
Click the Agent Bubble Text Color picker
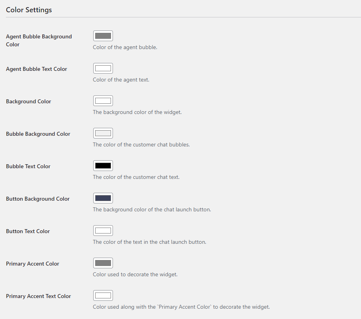point(103,68)
